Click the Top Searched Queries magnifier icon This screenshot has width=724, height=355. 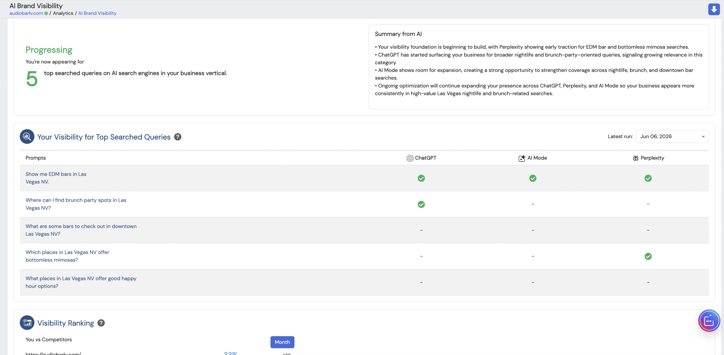(27, 137)
